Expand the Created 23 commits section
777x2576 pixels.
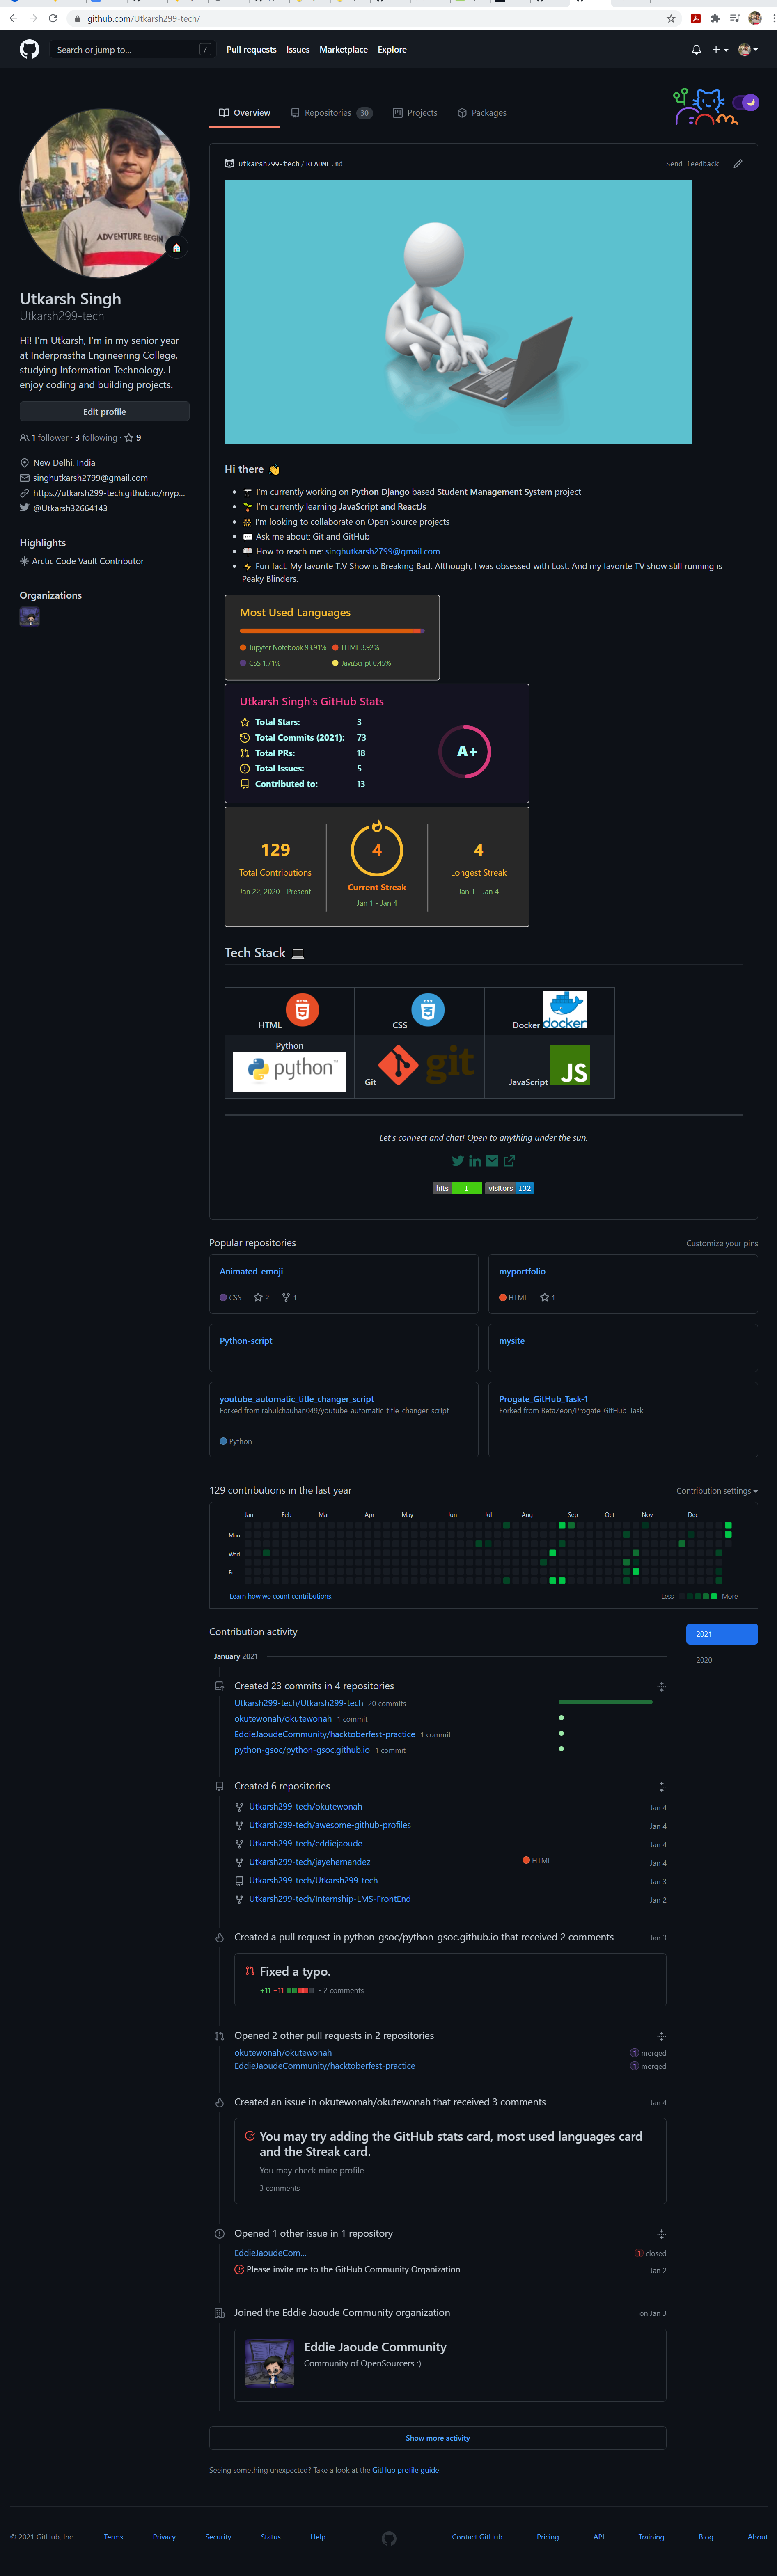tap(661, 1686)
